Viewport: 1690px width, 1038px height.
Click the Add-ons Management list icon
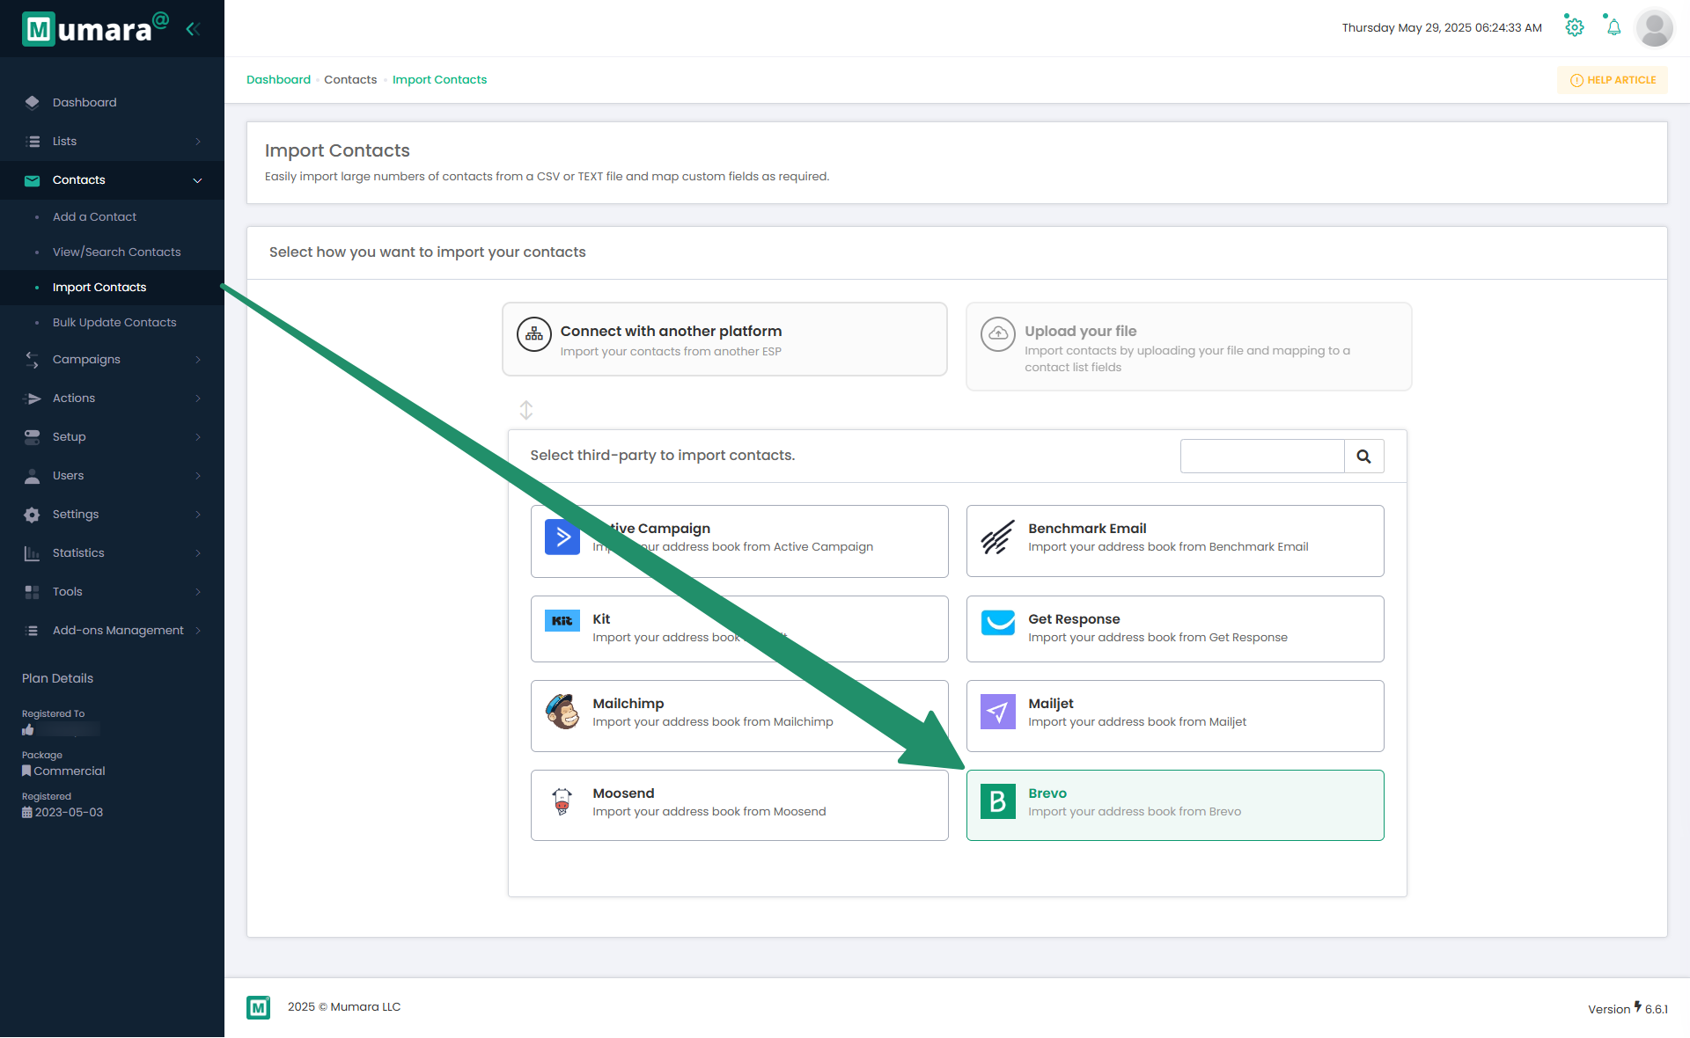[33, 631]
